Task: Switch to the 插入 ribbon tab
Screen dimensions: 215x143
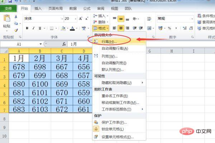Action: (38, 9)
